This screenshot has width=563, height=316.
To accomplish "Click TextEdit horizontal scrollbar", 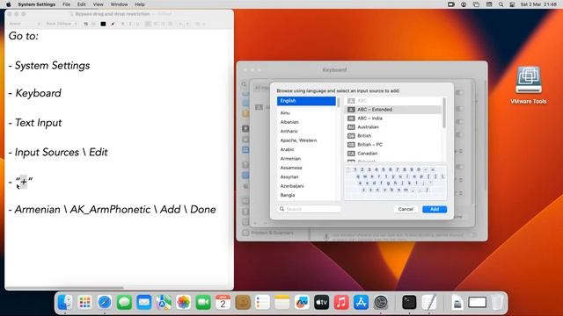I will pos(65,288).
